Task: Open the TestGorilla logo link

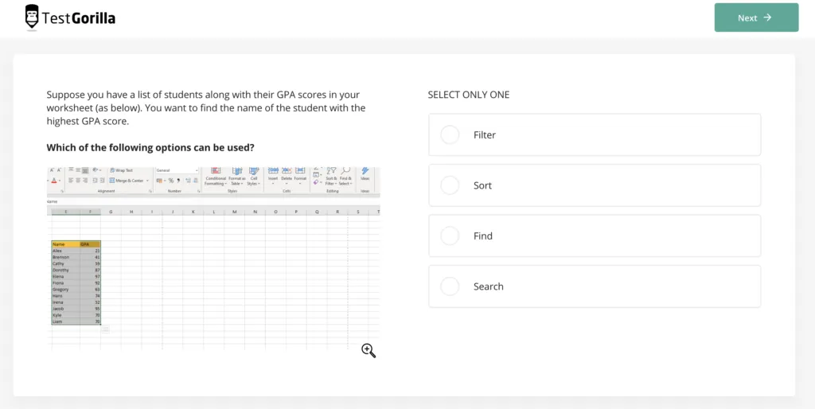Action: 70,18
